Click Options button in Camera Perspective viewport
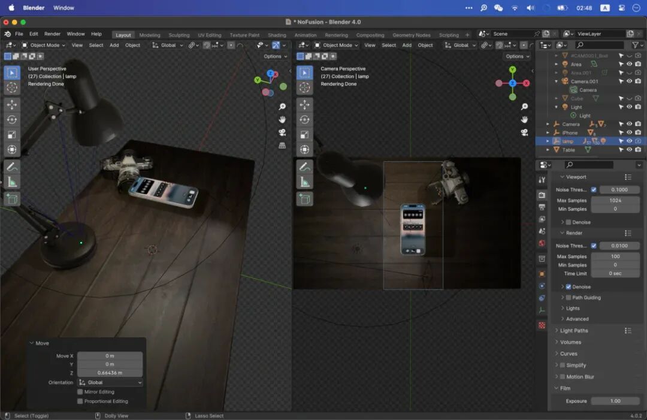The width and height of the screenshot is (647, 420). click(x=518, y=56)
